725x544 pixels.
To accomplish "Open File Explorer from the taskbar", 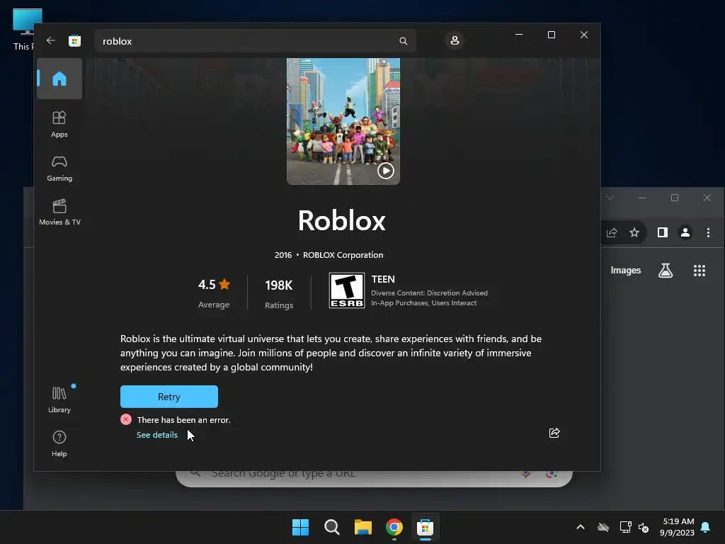I will pyautogui.click(x=363, y=527).
